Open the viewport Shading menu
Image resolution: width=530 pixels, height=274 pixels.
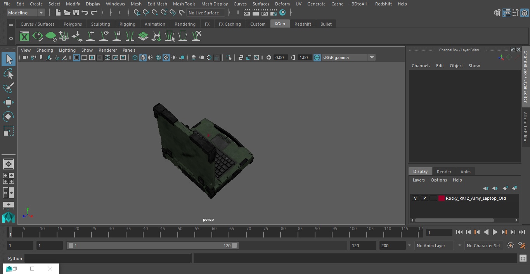(x=45, y=50)
